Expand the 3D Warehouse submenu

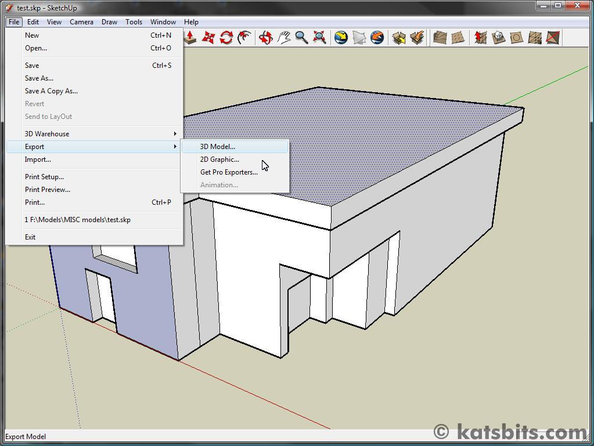(94, 134)
